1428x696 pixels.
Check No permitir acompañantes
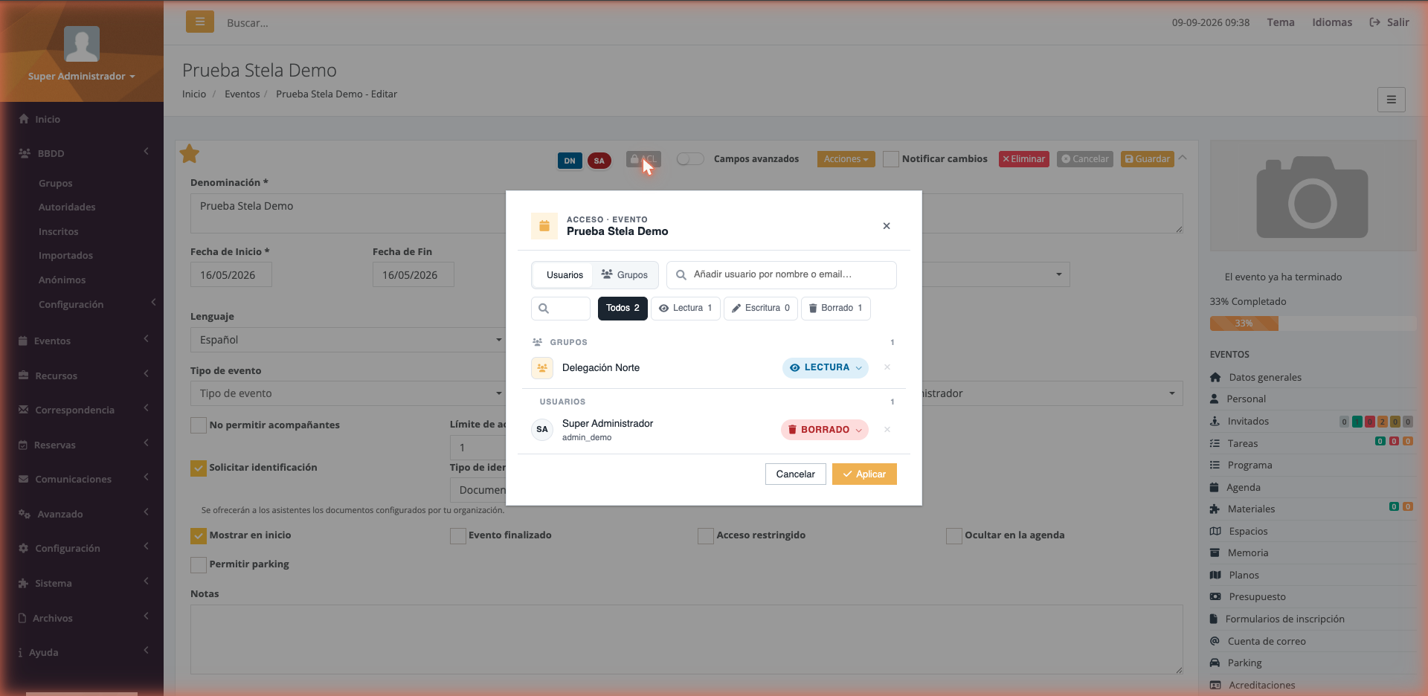pyautogui.click(x=199, y=425)
